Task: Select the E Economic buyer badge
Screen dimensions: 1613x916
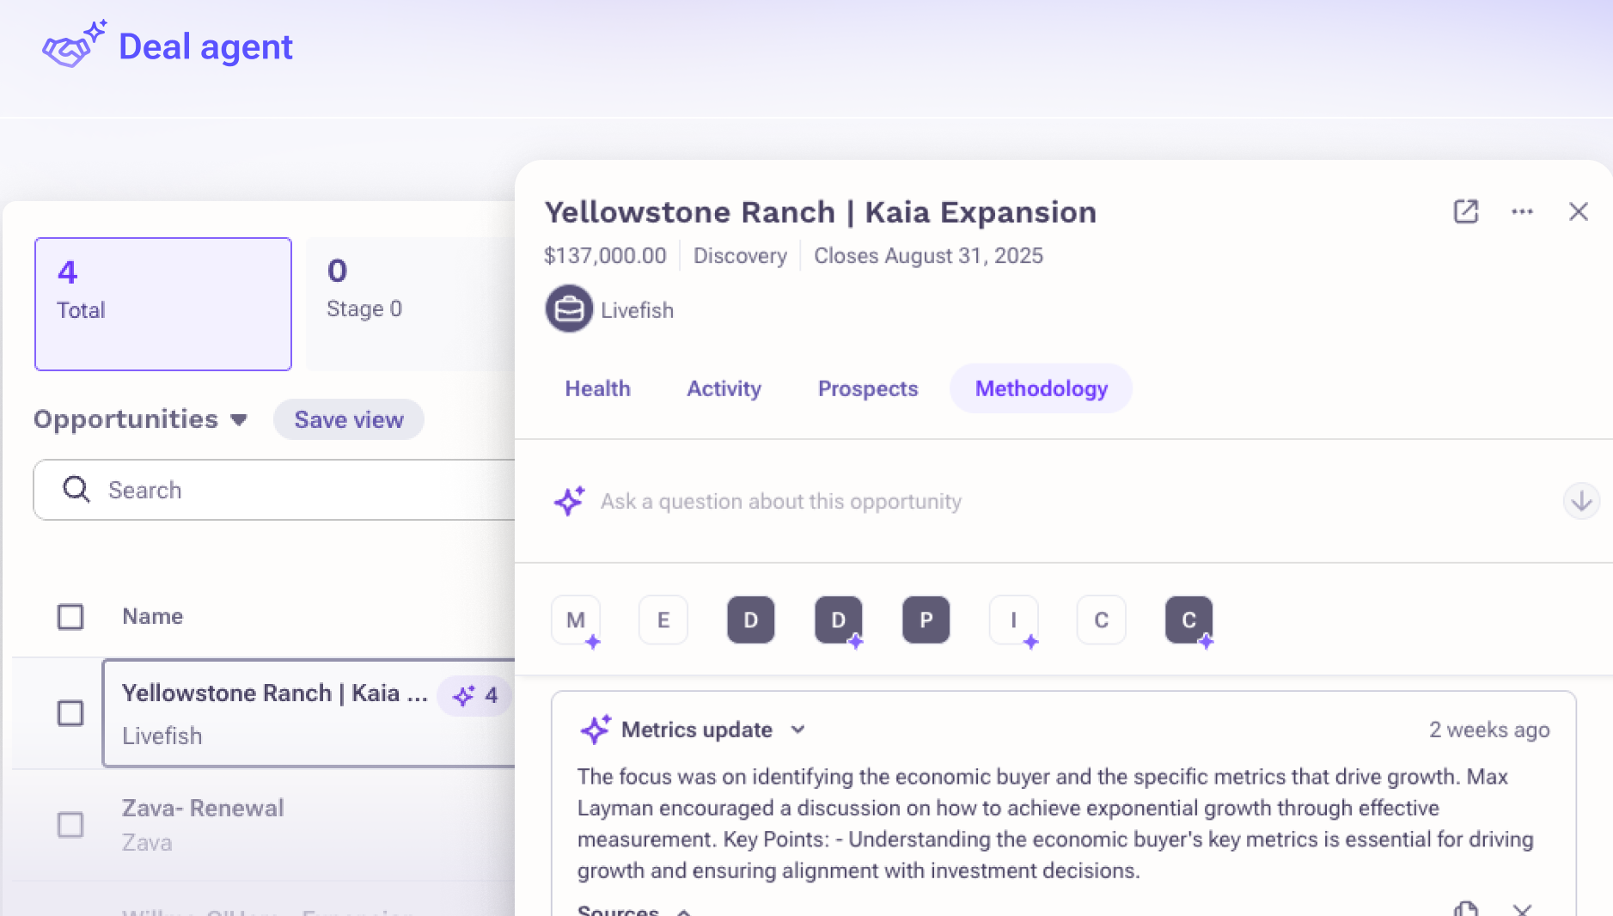Action: (663, 620)
